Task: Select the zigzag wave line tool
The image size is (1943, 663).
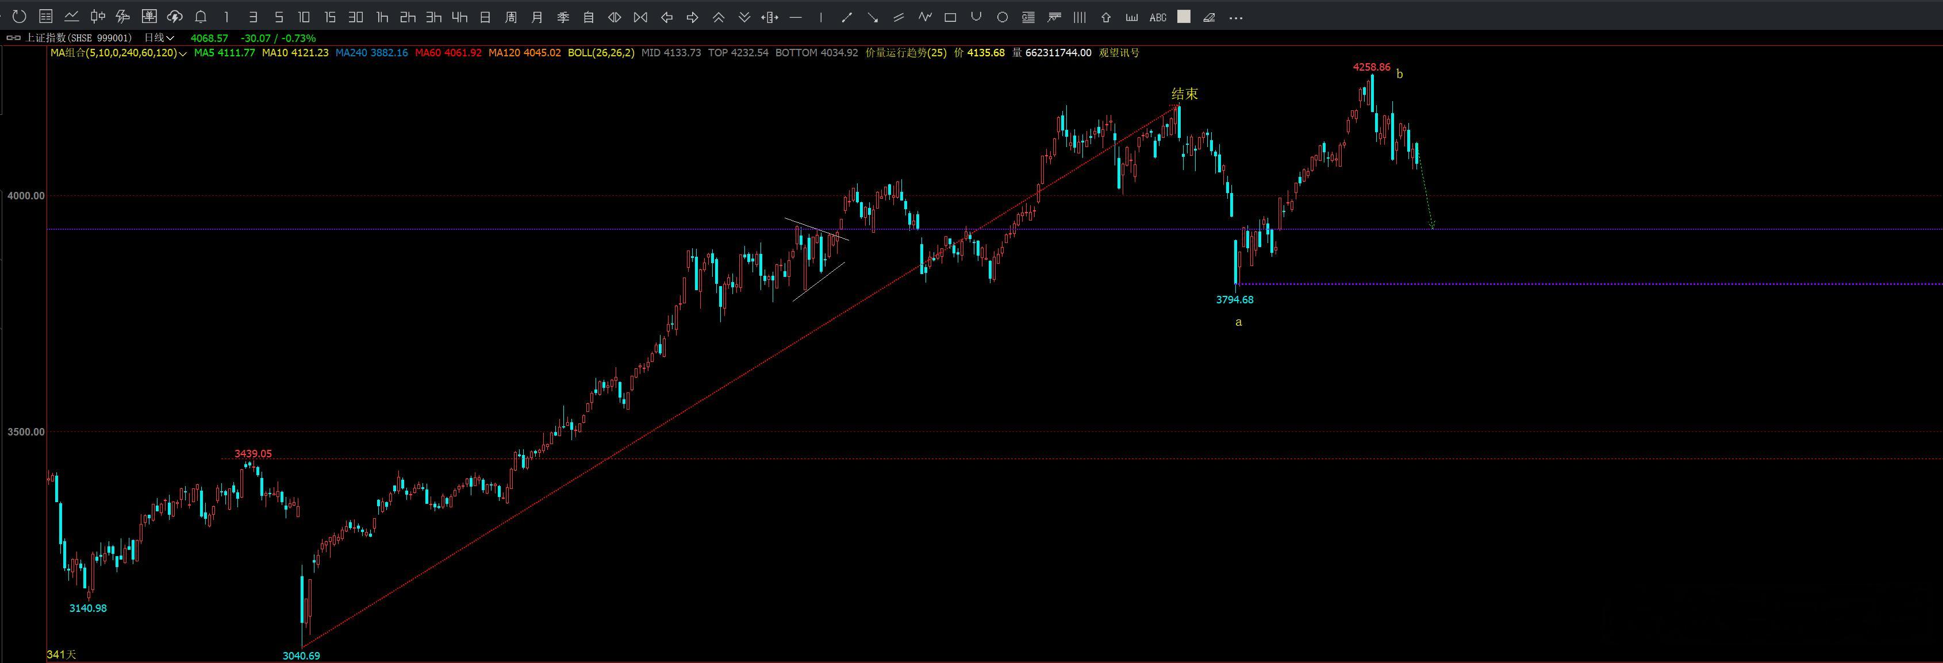Action: tap(925, 17)
